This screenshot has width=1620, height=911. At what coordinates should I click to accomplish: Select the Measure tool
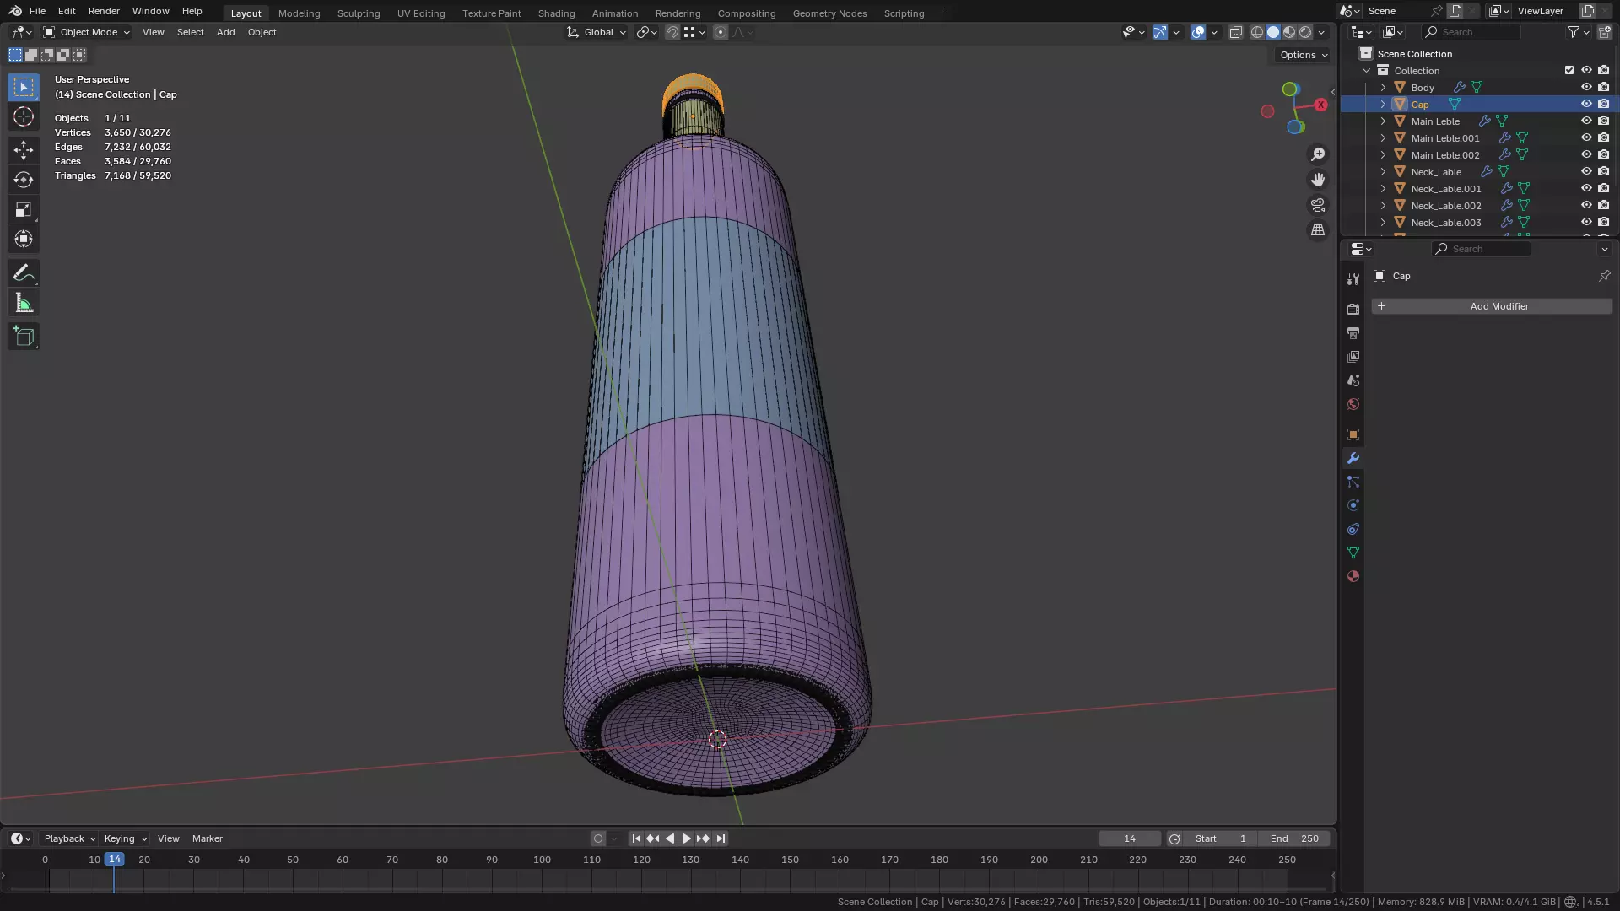(24, 304)
